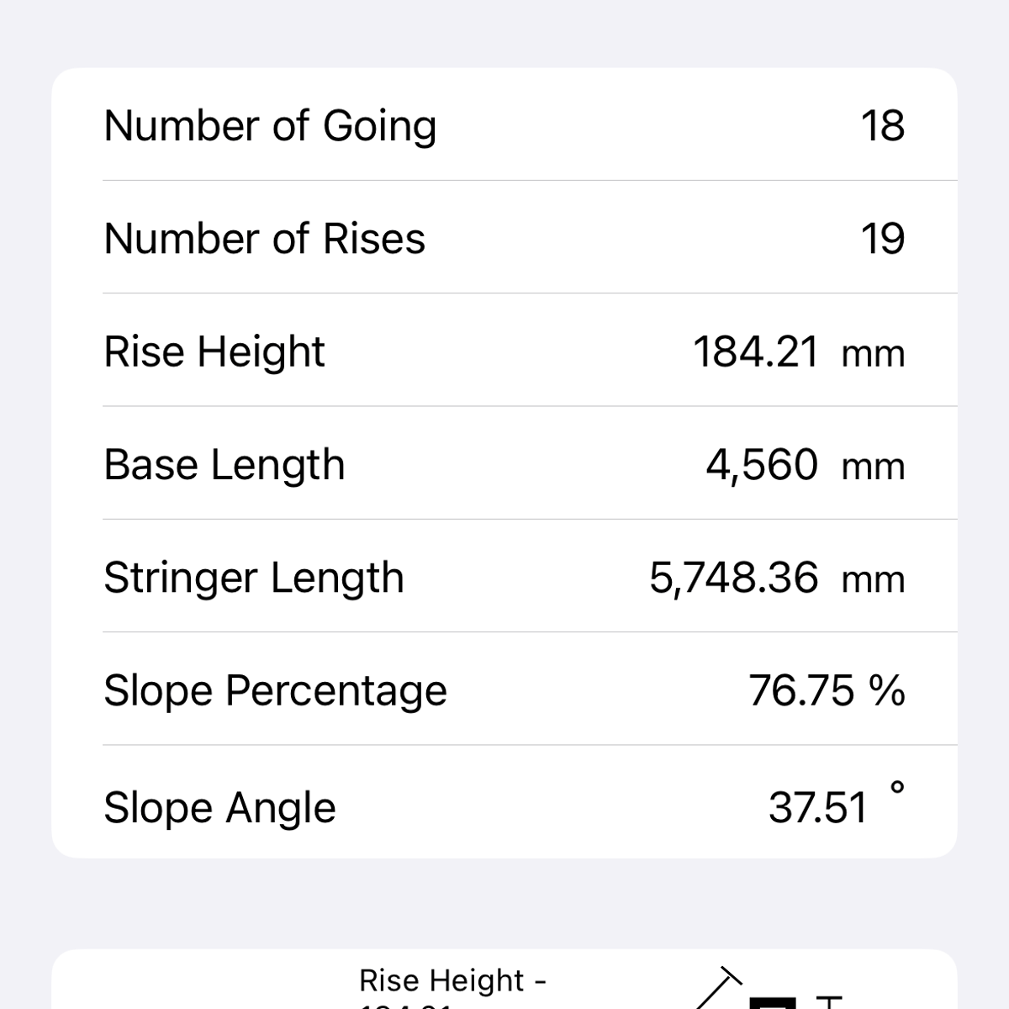The width and height of the screenshot is (1009, 1009).
Task: Tap the percent symbol after 76.75
Action: [888, 691]
